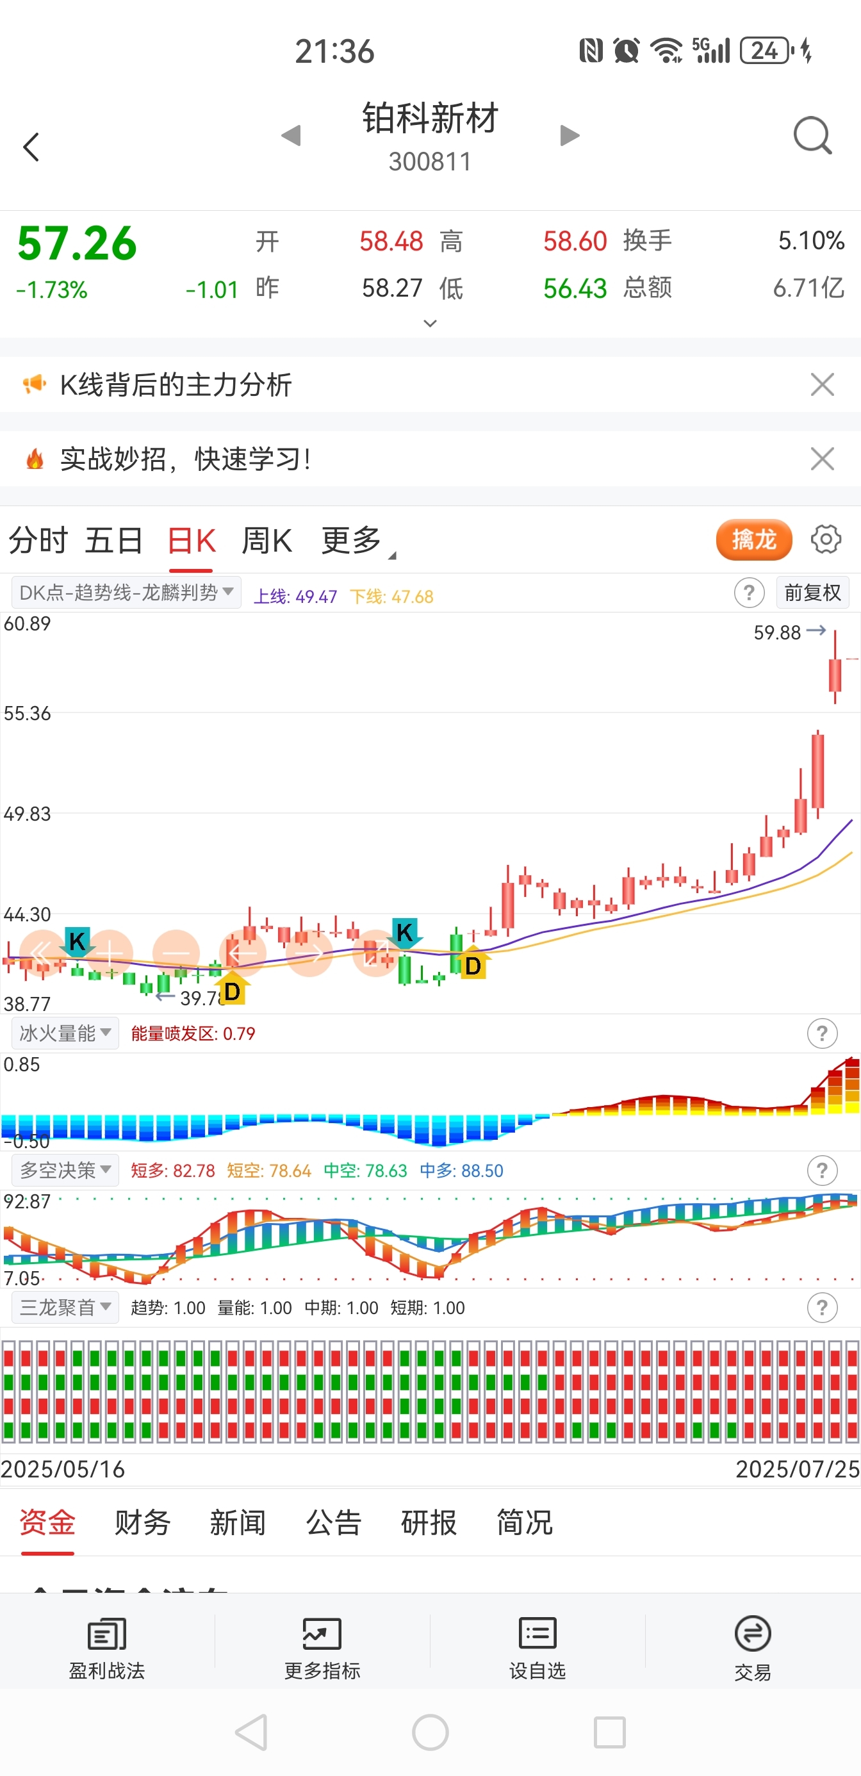
Task: Open DK点-趋势线-龙麟判势 indicator dropdown
Action: point(126,593)
